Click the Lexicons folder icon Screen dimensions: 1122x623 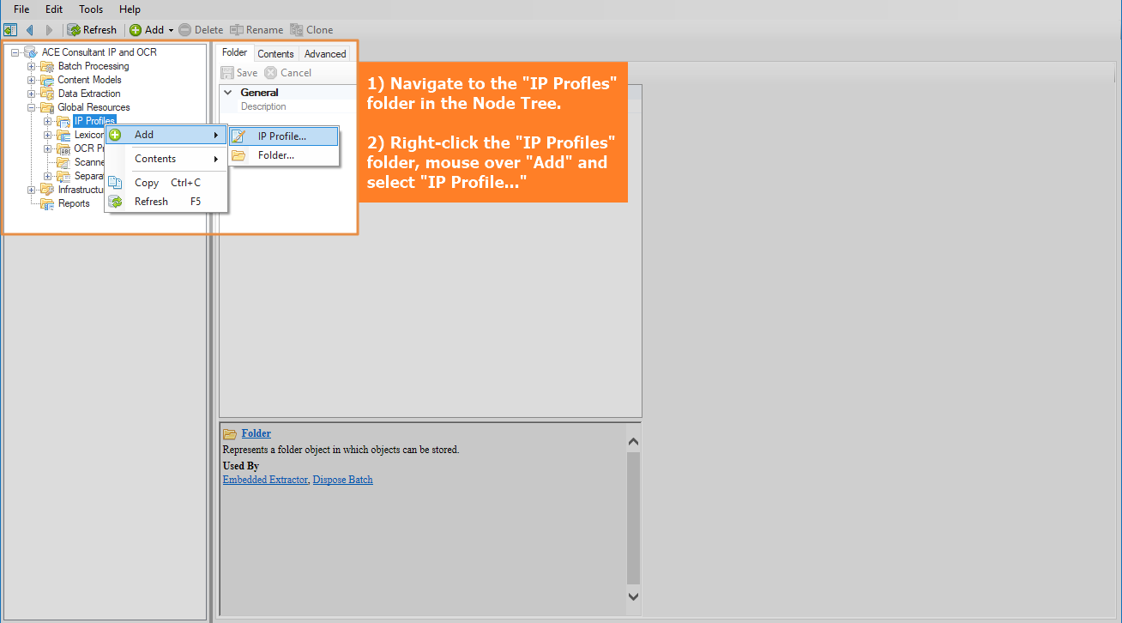point(63,135)
